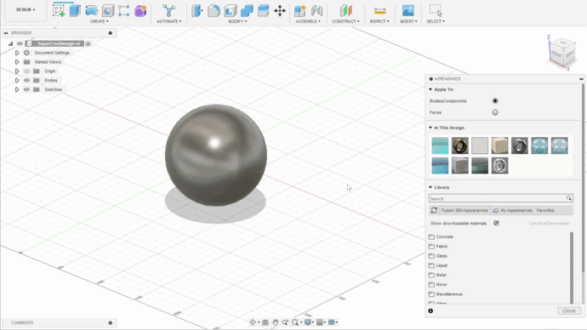Activate the Move/Copy arrows tool
This screenshot has width=587, height=330.
click(280, 11)
